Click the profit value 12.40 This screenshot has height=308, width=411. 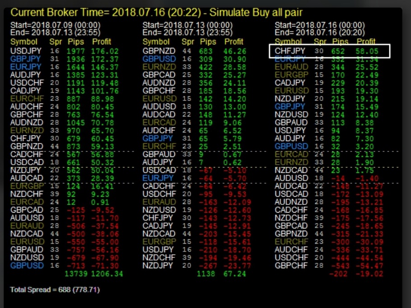click(x=367, y=114)
